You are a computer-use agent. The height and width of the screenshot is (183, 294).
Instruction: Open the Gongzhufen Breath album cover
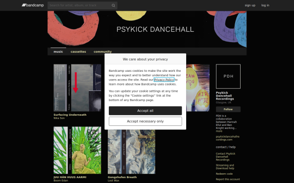[x=131, y=152]
